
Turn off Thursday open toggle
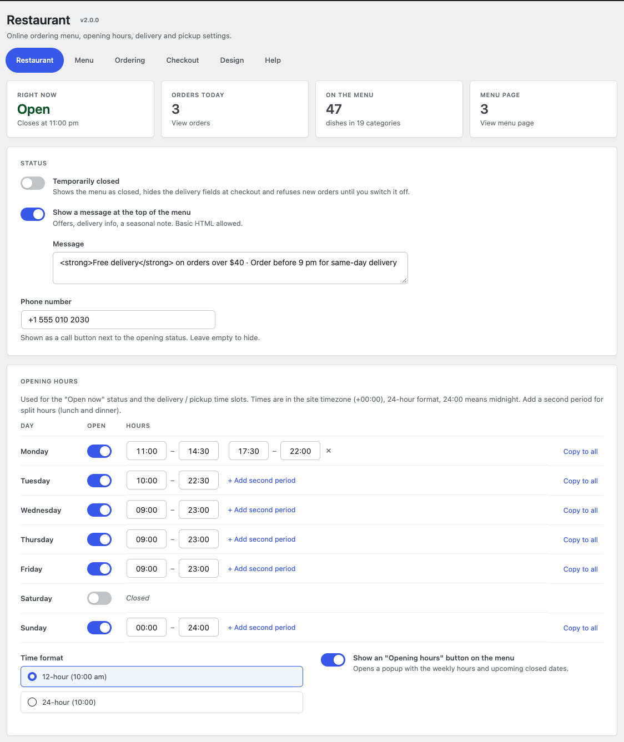99,539
